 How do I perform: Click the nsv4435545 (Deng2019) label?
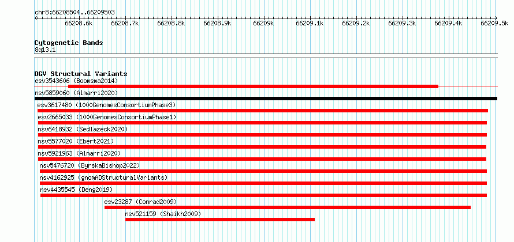pos(76,190)
